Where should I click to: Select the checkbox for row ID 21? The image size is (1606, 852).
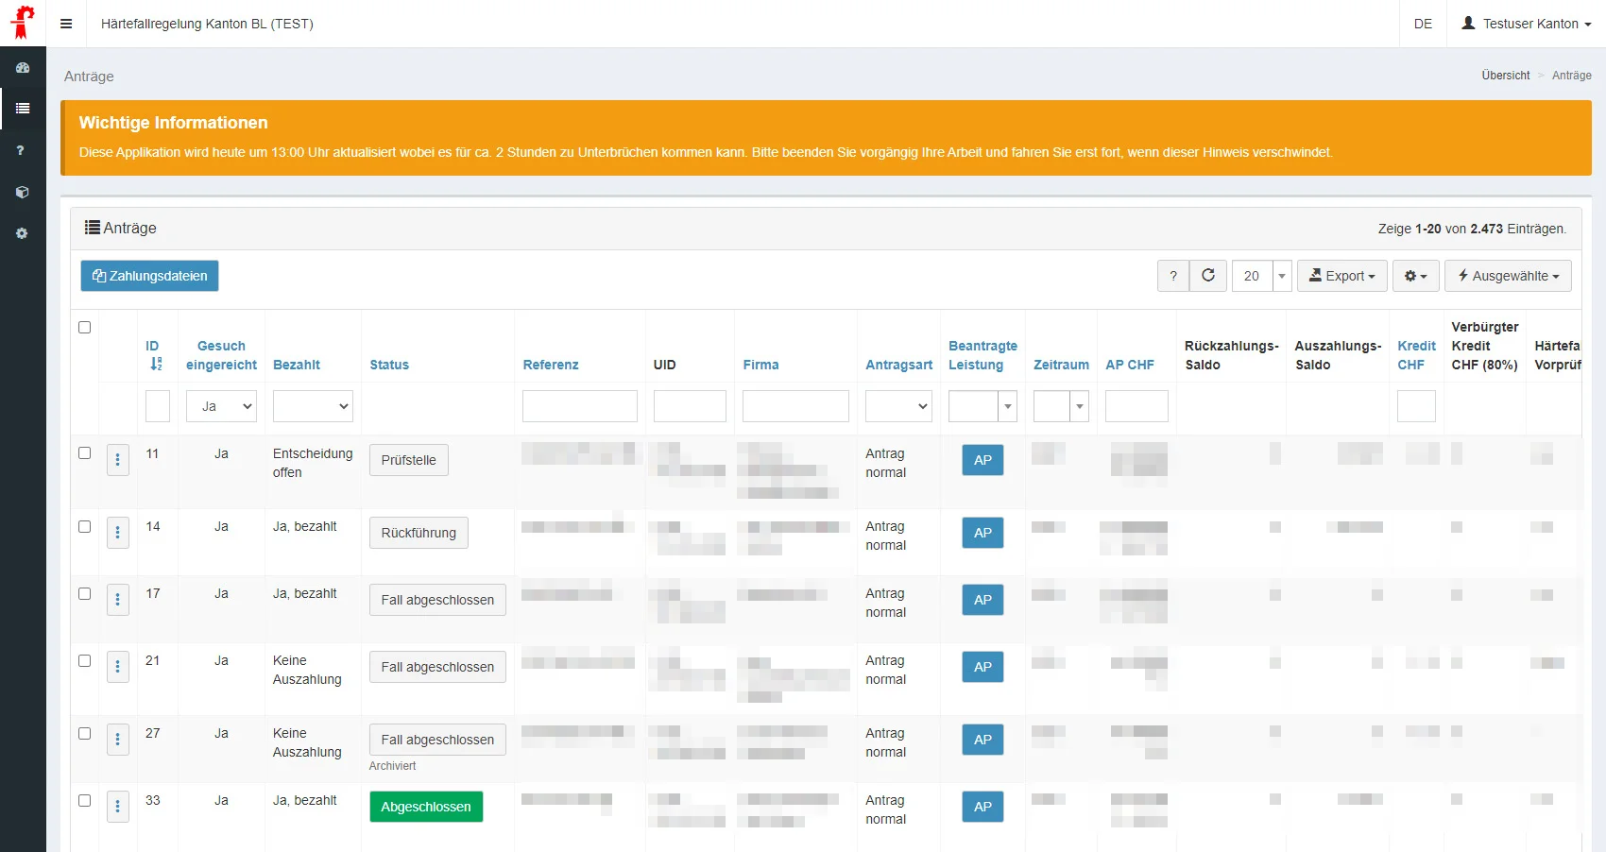85,661
